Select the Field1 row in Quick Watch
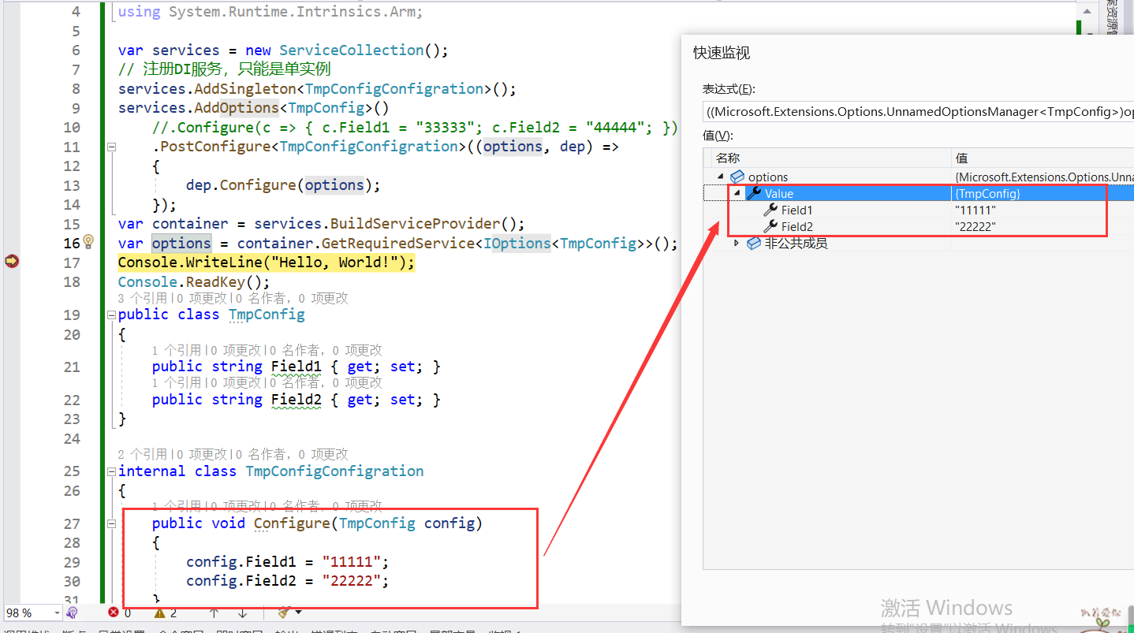The height and width of the screenshot is (633, 1134). [918, 210]
